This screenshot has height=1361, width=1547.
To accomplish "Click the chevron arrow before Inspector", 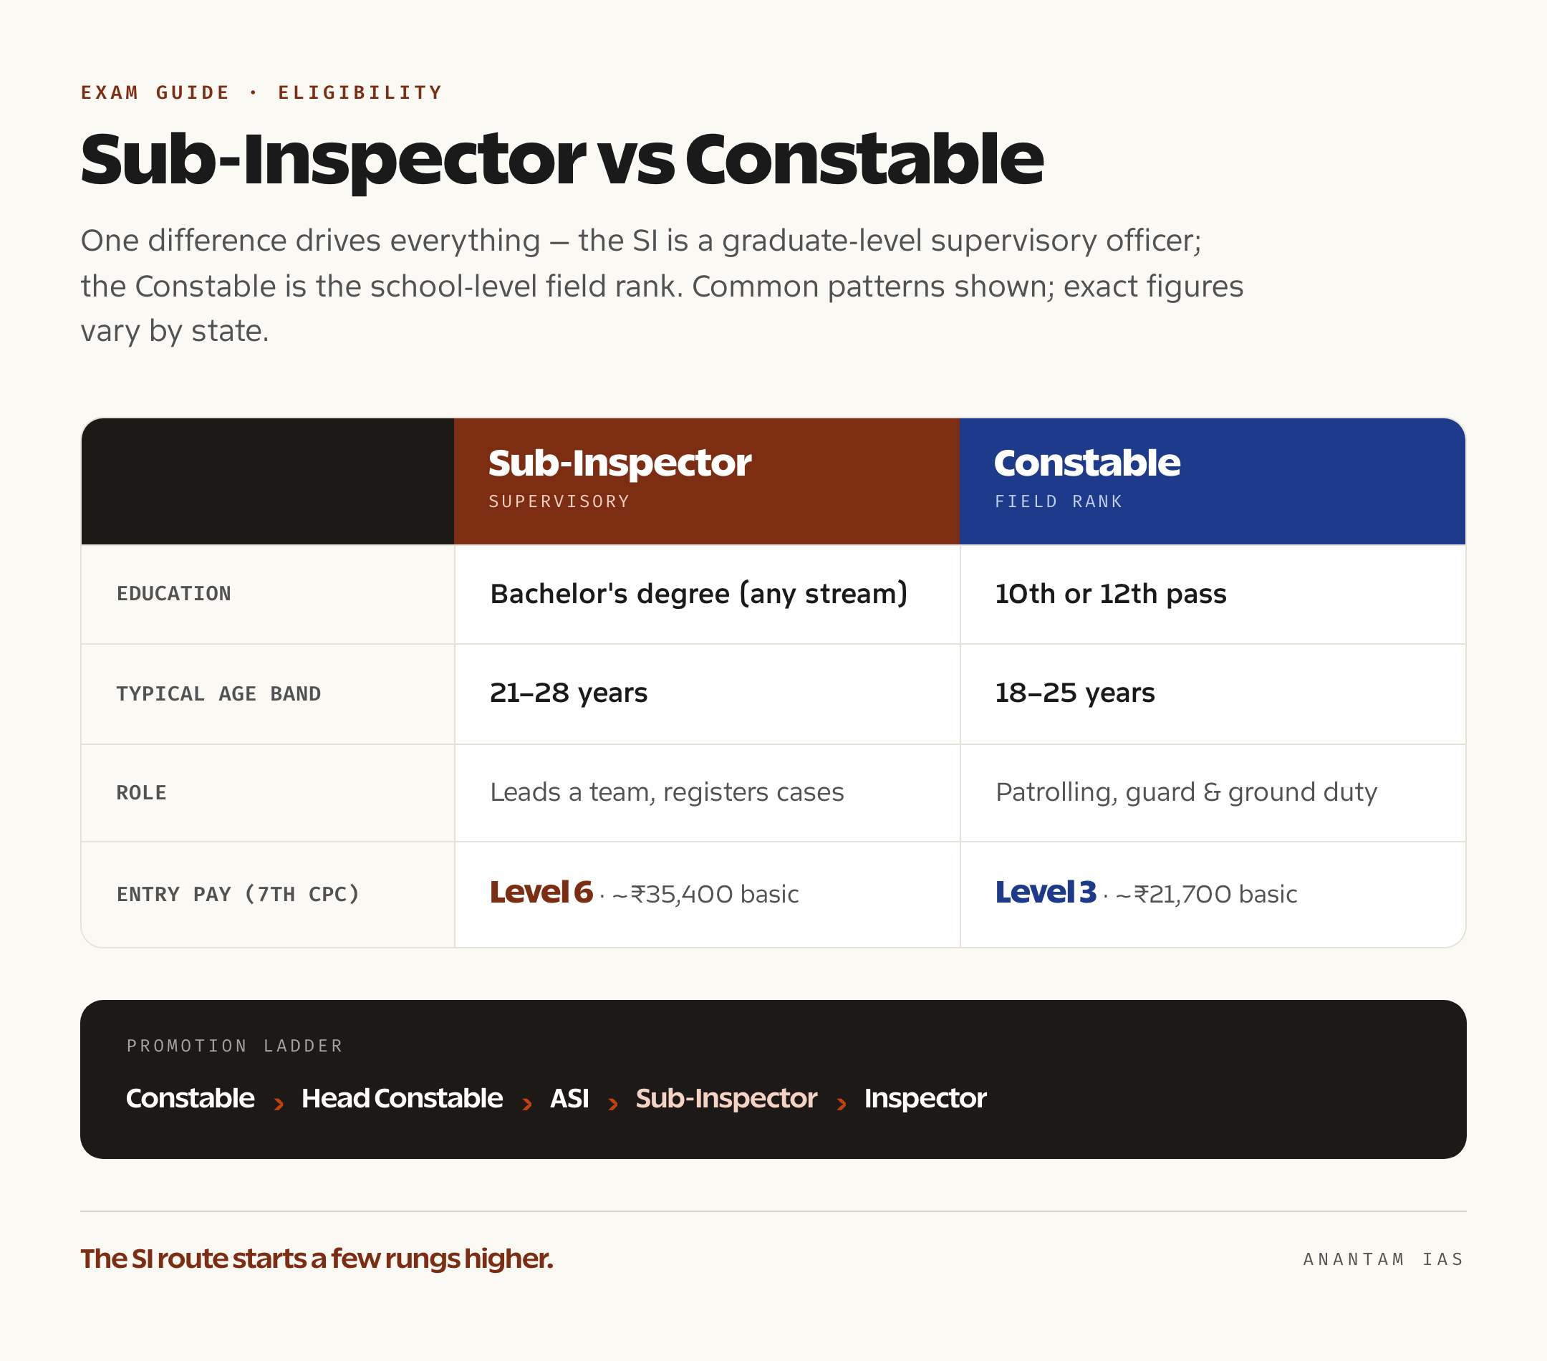I will click(842, 1104).
